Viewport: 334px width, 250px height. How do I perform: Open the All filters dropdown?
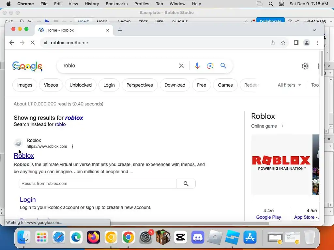(x=289, y=85)
